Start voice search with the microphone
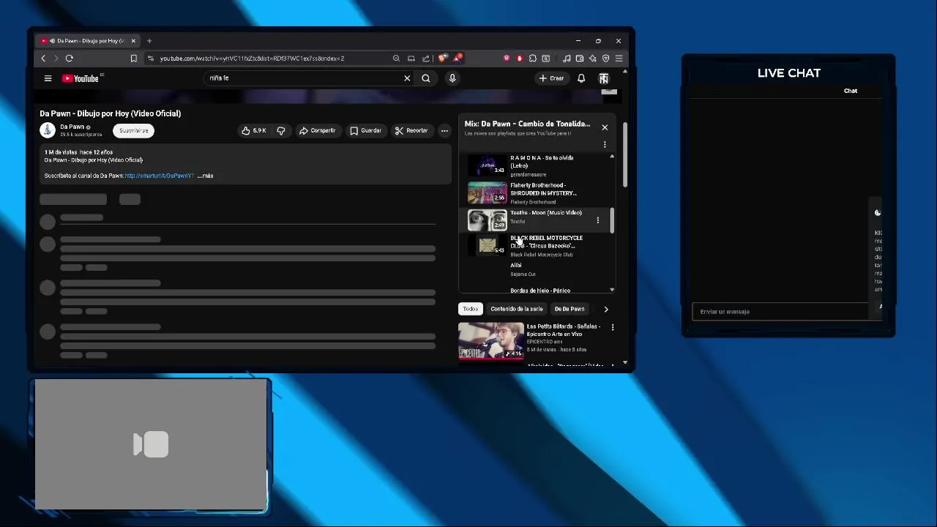 (452, 78)
